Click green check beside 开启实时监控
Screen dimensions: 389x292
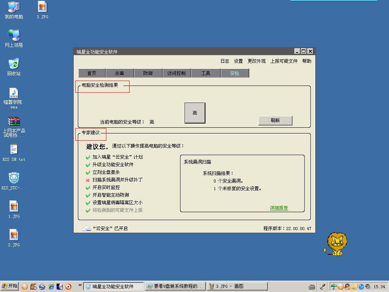pos(88,188)
